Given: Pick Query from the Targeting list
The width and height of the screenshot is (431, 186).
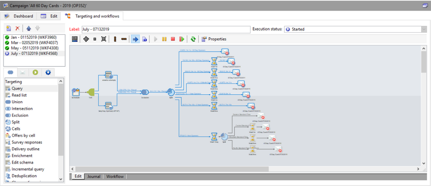Looking at the screenshot, I should coord(17,88).
